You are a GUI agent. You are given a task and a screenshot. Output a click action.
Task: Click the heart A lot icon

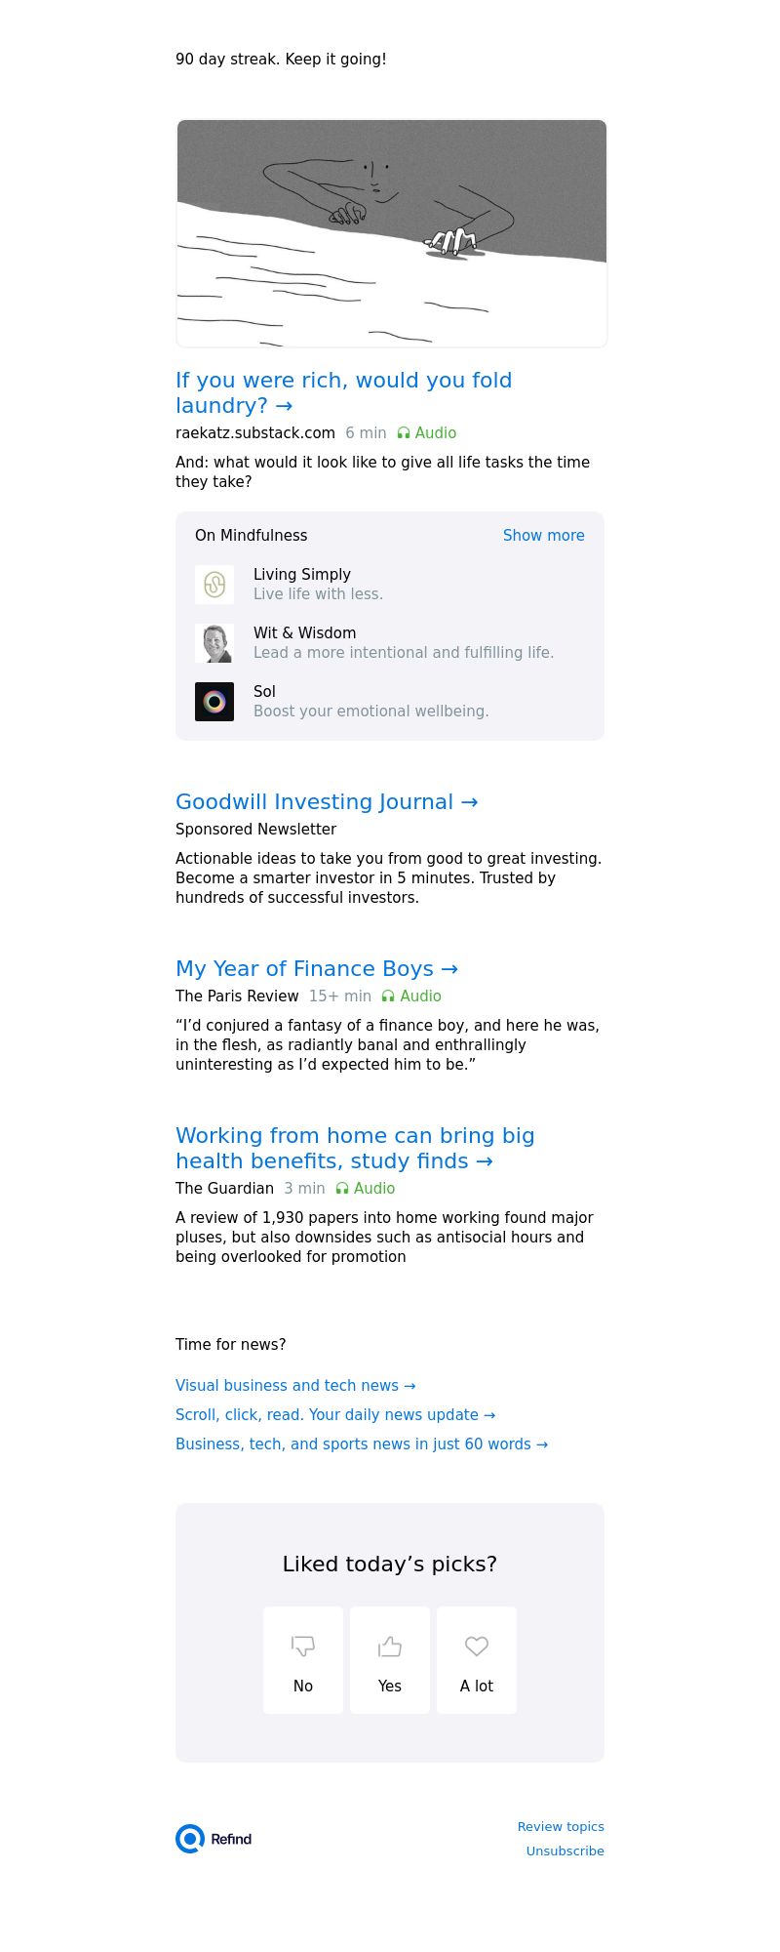(x=477, y=1647)
